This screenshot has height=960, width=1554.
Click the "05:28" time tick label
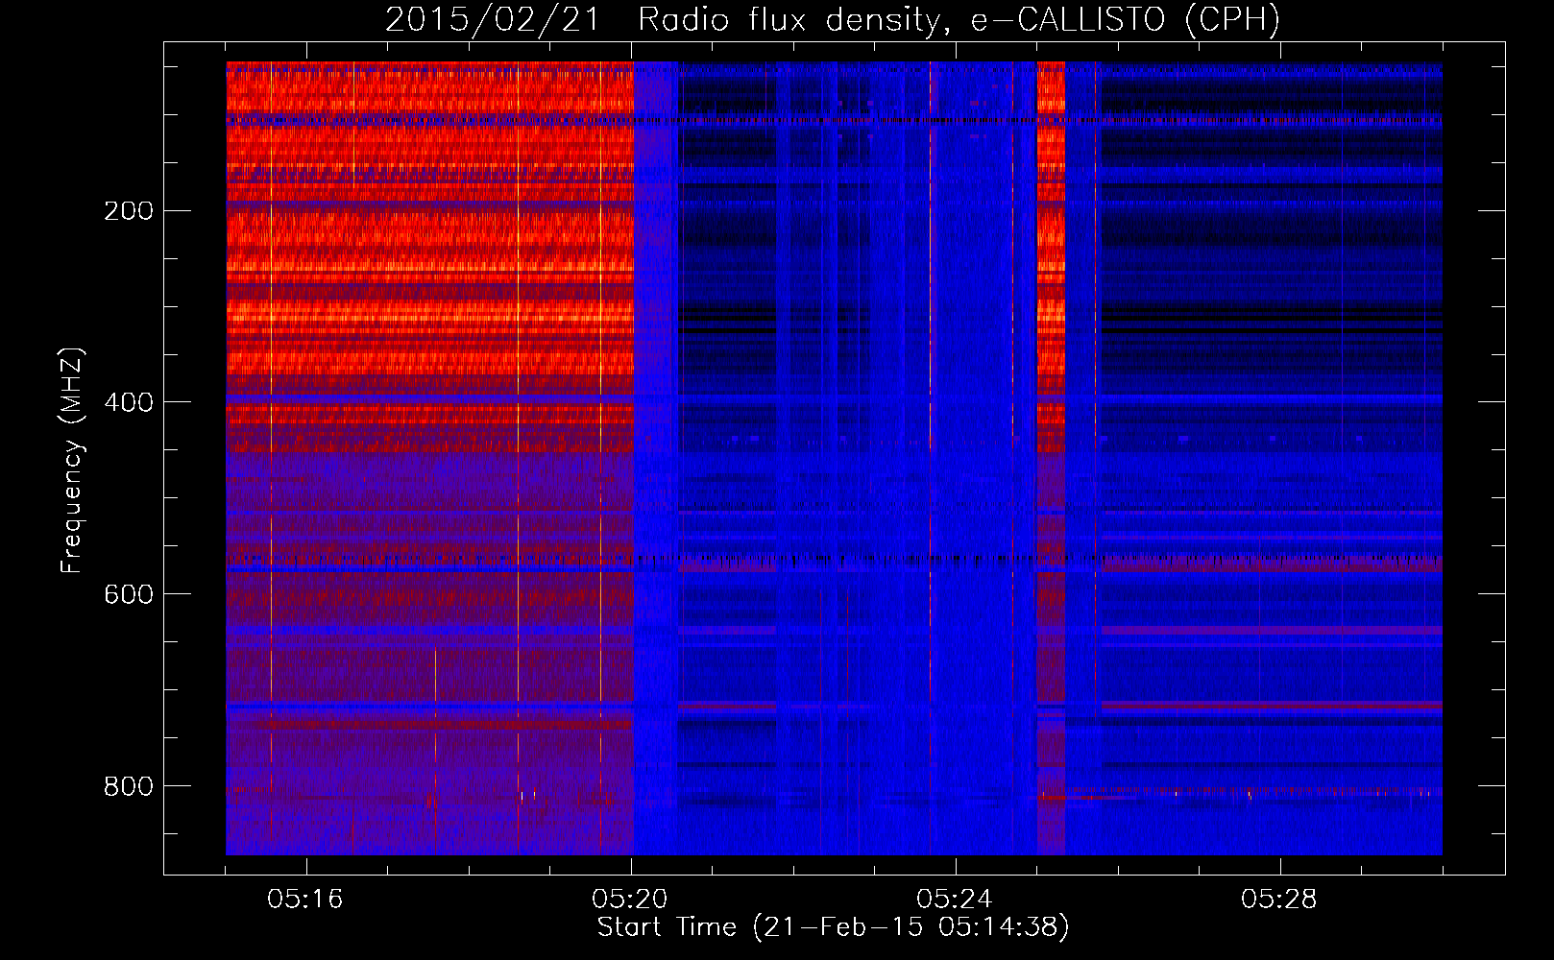1279,900
